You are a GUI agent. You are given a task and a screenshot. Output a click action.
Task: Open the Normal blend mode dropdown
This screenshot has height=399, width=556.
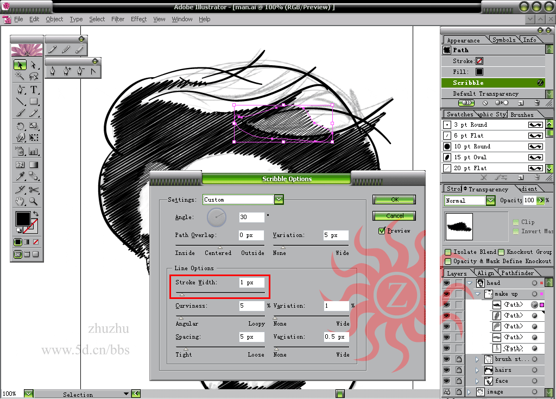click(x=490, y=201)
